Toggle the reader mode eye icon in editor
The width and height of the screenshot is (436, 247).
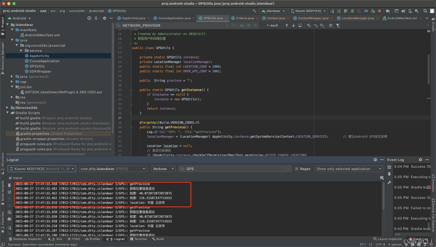click(428, 31)
